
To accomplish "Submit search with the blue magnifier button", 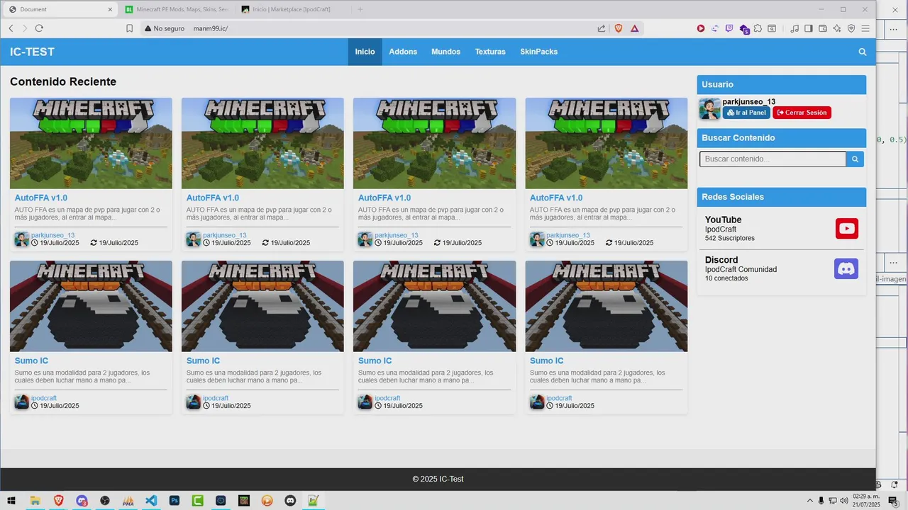I will tap(856, 159).
